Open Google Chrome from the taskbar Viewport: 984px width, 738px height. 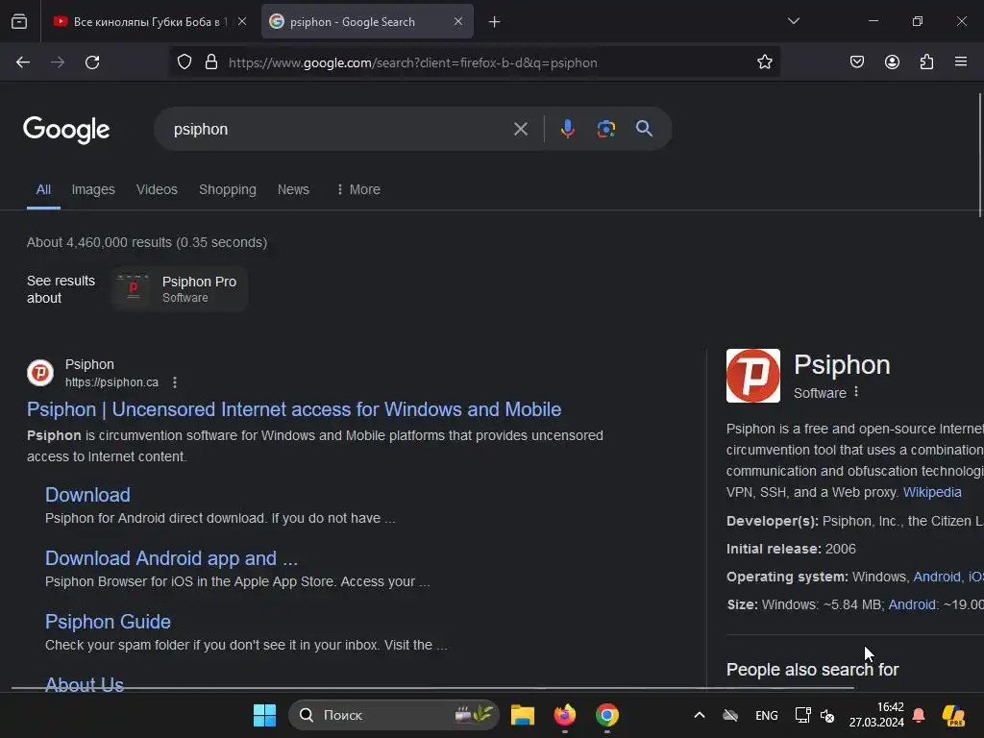tap(607, 715)
